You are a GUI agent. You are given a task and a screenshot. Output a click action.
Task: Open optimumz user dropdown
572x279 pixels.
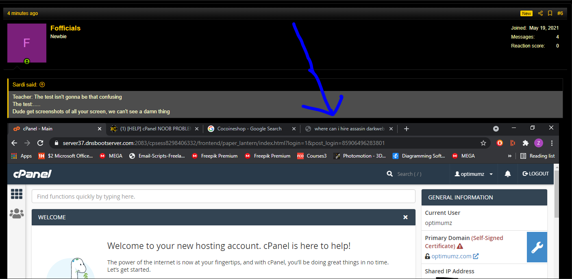[x=474, y=174]
